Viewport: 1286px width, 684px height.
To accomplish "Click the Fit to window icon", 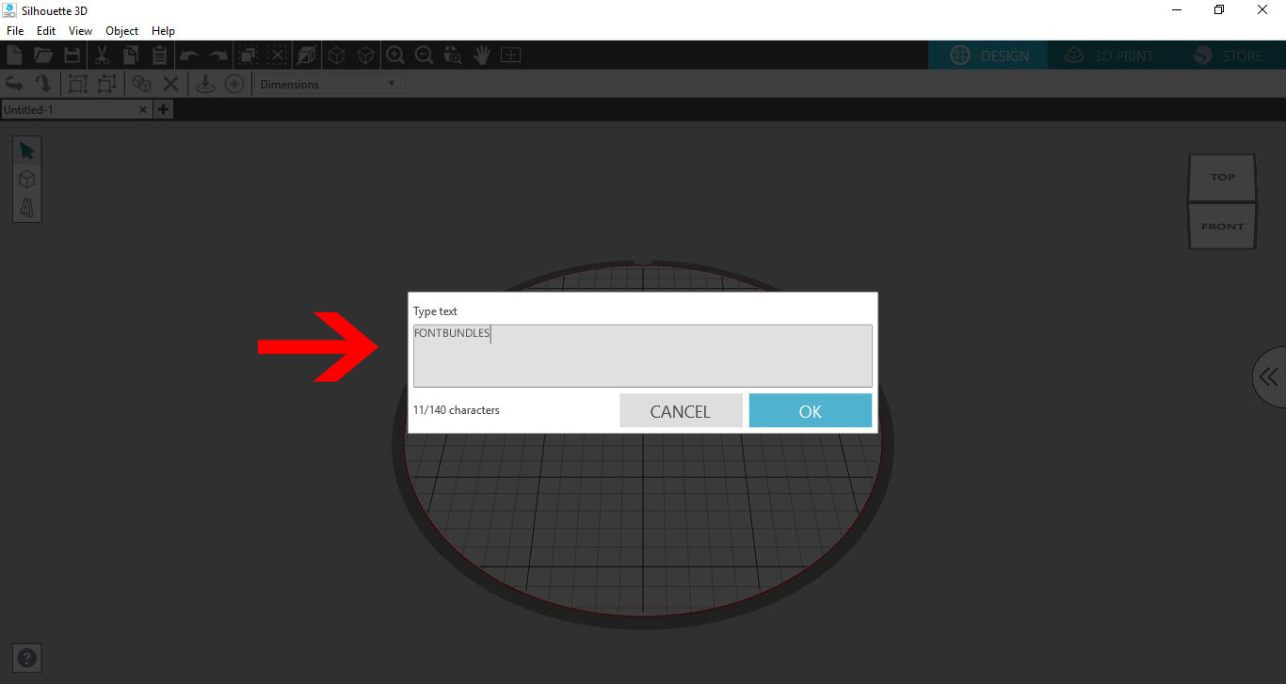I will coord(510,56).
